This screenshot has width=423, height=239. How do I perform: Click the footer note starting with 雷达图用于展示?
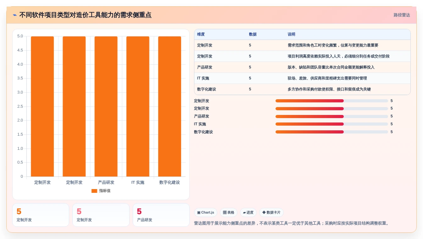pyautogui.click(x=292, y=223)
